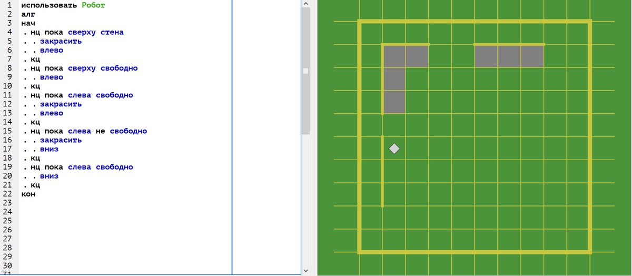Click 'слева свободно' condition on line 11
Image resolution: width=632 pixels, height=276 pixels.
[x=101, y=95]
